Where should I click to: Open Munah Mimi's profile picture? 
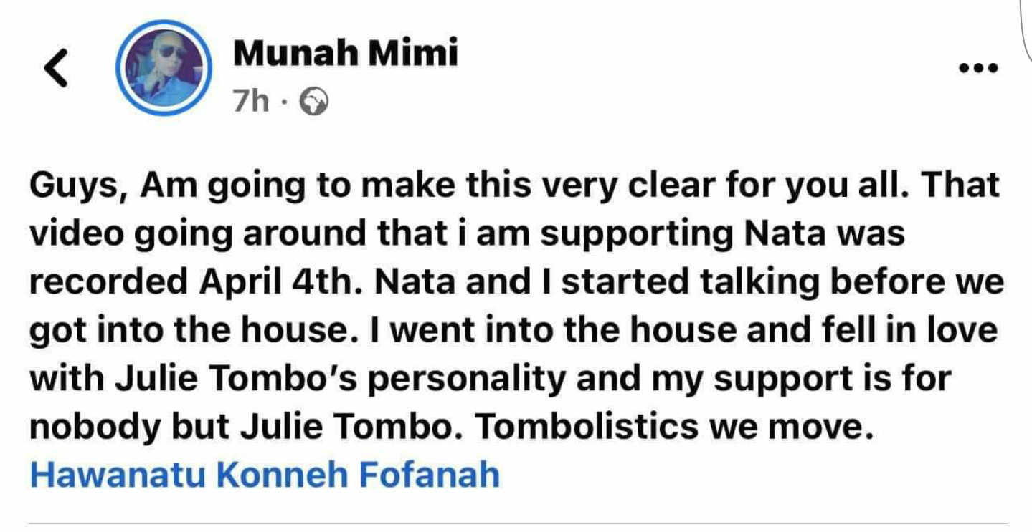[164, 69]
